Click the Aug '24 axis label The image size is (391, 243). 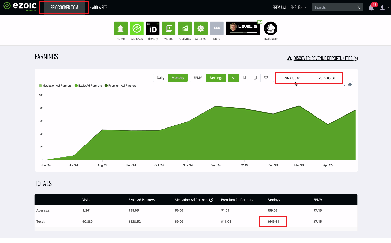point(102,165)
